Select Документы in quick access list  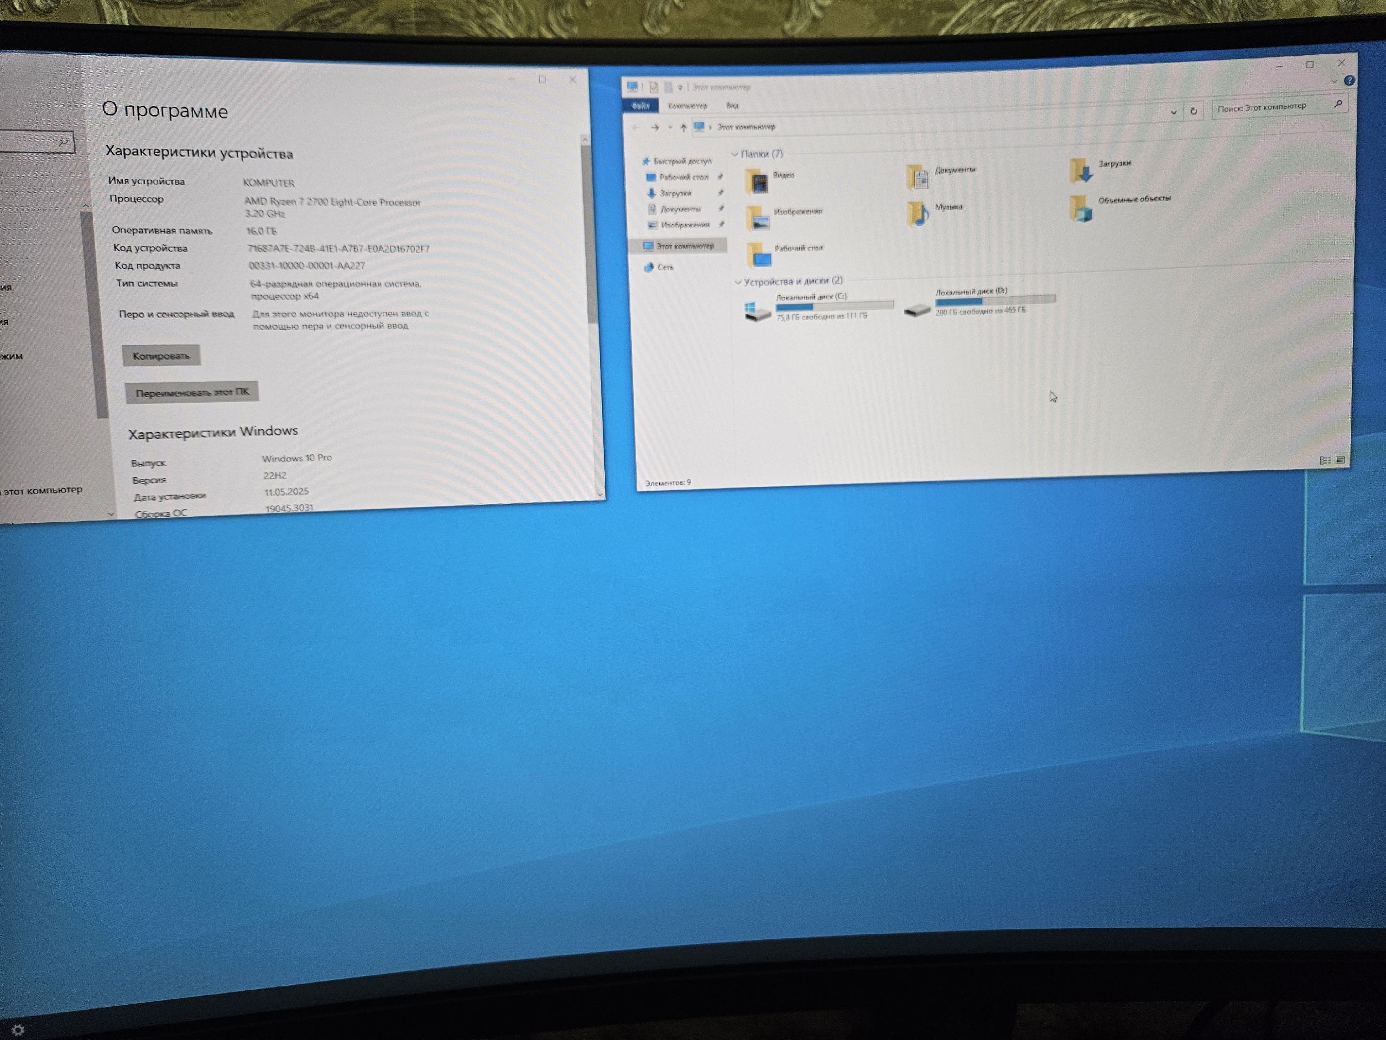pyautogui.click(x=674, y=209)
